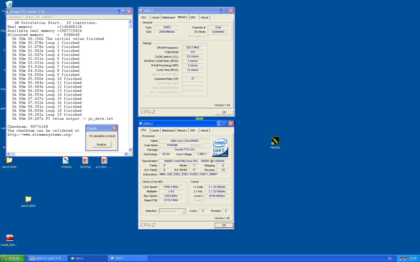Select About tab in lower CPU-Z window
Image resolution: width=420 pixels, height=262 pixels.
click(x=204, y=131)
